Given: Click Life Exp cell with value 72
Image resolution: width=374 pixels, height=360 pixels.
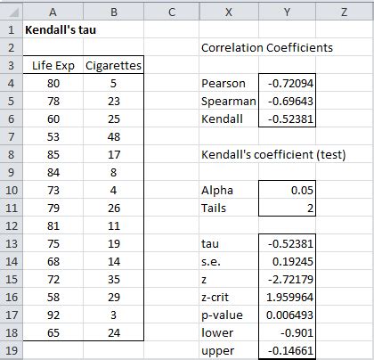Looking at the screenshot, I should [53, 279].
